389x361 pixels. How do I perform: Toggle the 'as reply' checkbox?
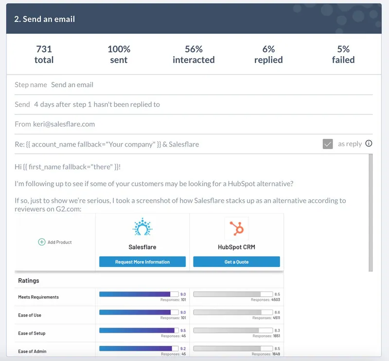point(328,144)
